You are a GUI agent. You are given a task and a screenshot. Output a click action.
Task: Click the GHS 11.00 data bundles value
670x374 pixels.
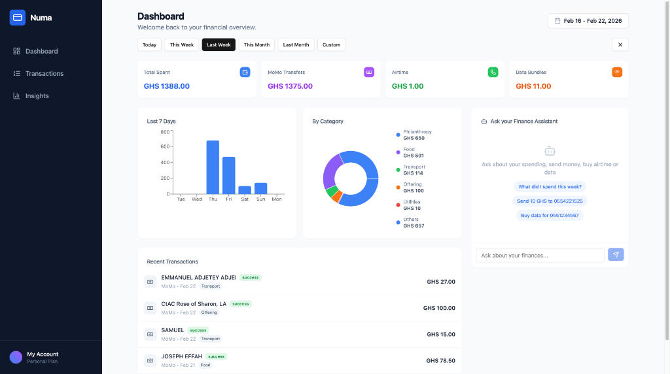(x=533, y=86)
